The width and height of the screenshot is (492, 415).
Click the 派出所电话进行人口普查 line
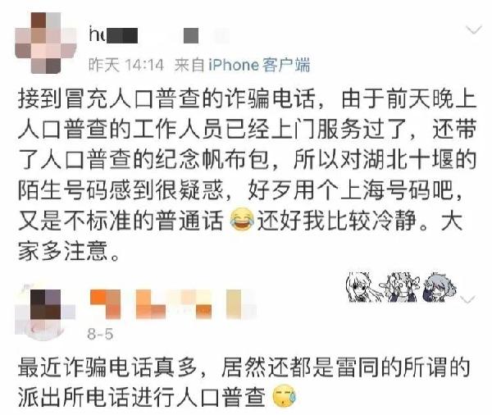(x=142, y=396)
